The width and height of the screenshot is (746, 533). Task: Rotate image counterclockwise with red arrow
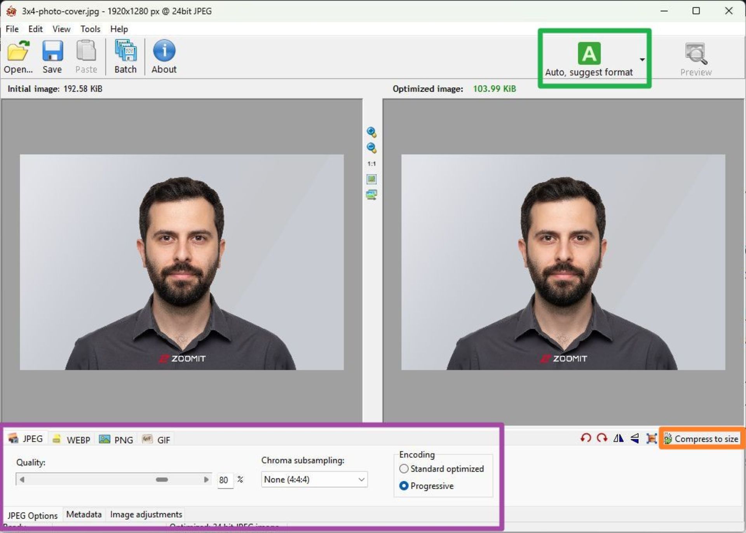pyautogui.click(x=586, y=438)
